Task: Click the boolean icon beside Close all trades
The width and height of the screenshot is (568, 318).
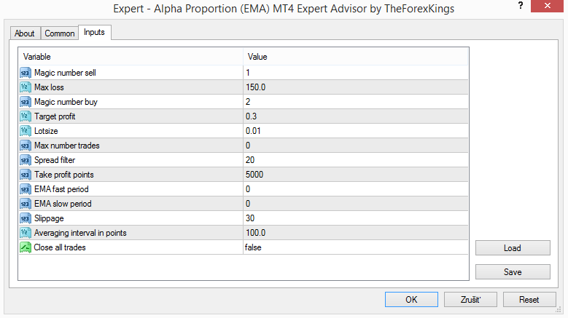Action: coord(25,247)
